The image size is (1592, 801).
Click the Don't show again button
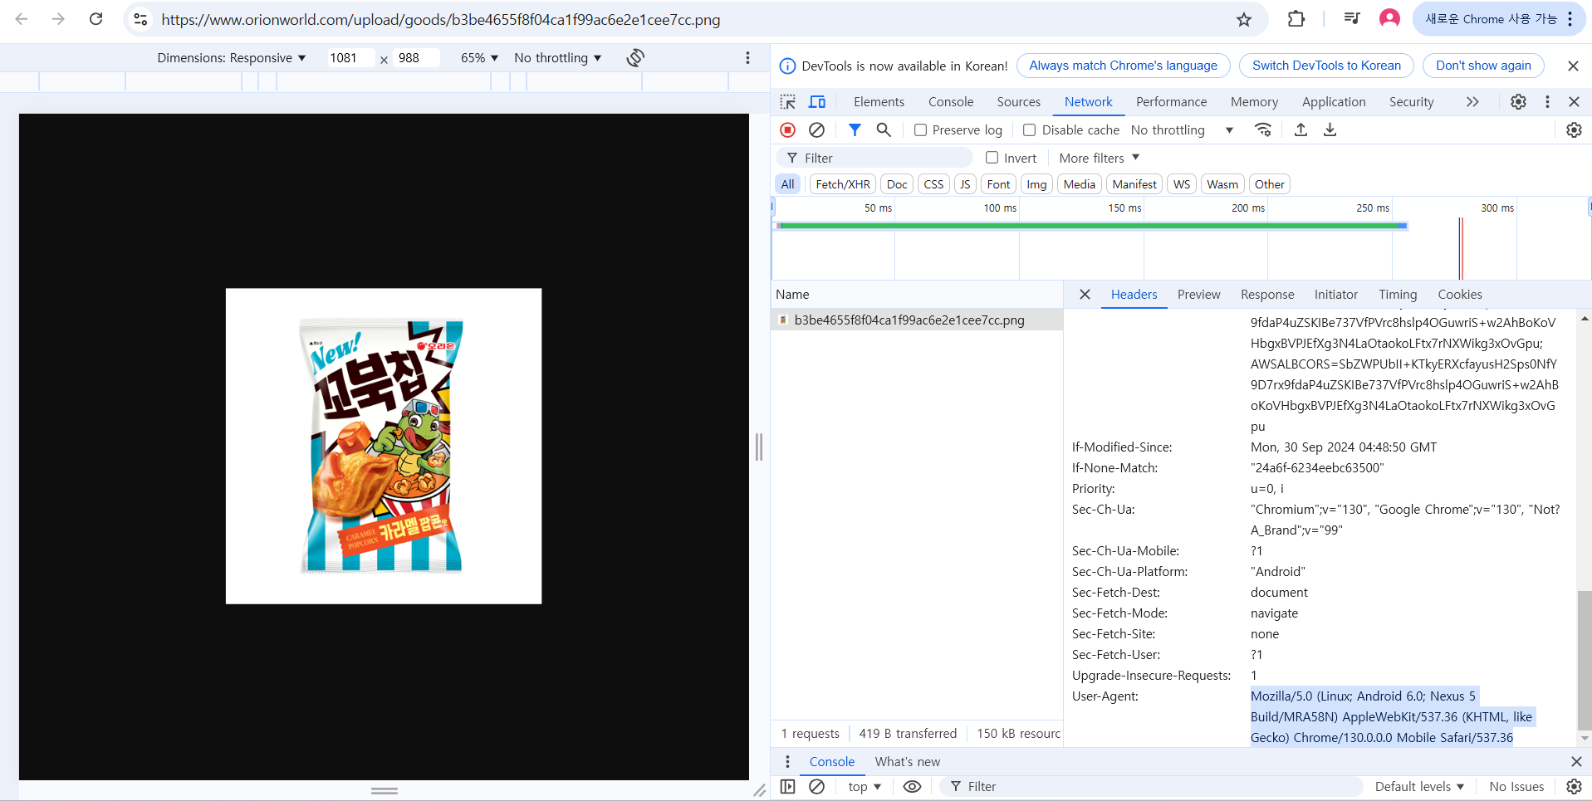[x=1483, y=66]
